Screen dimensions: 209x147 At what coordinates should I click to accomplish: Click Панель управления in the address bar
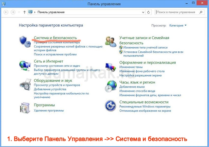click(51, 12)
